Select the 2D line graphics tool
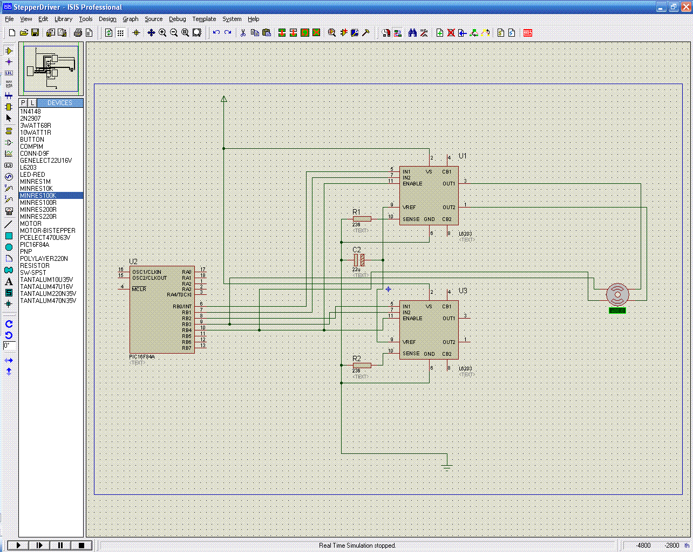This screenshot has height=552, width=693. coord(9,224)
